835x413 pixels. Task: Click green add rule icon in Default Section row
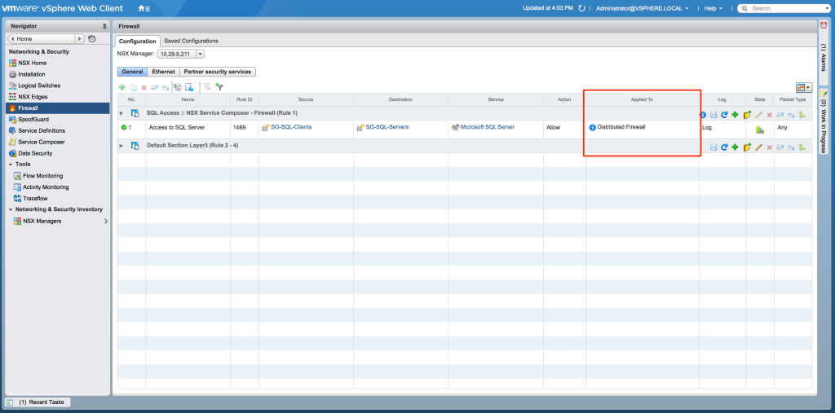(x=735, y=147)
